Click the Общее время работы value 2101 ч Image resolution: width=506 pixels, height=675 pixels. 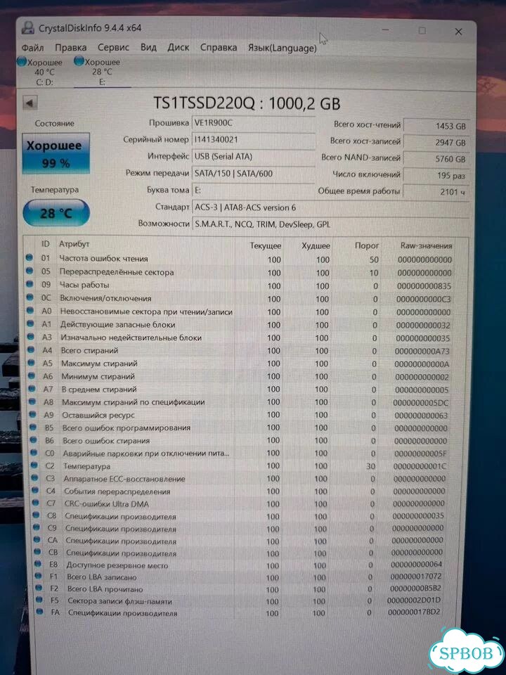(x=436, y=192)
